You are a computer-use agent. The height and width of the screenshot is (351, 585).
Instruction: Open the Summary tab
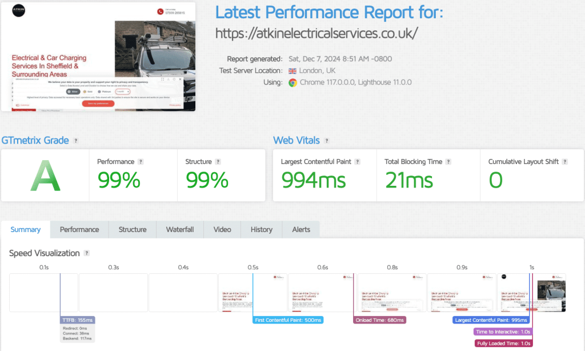[25, 230]
